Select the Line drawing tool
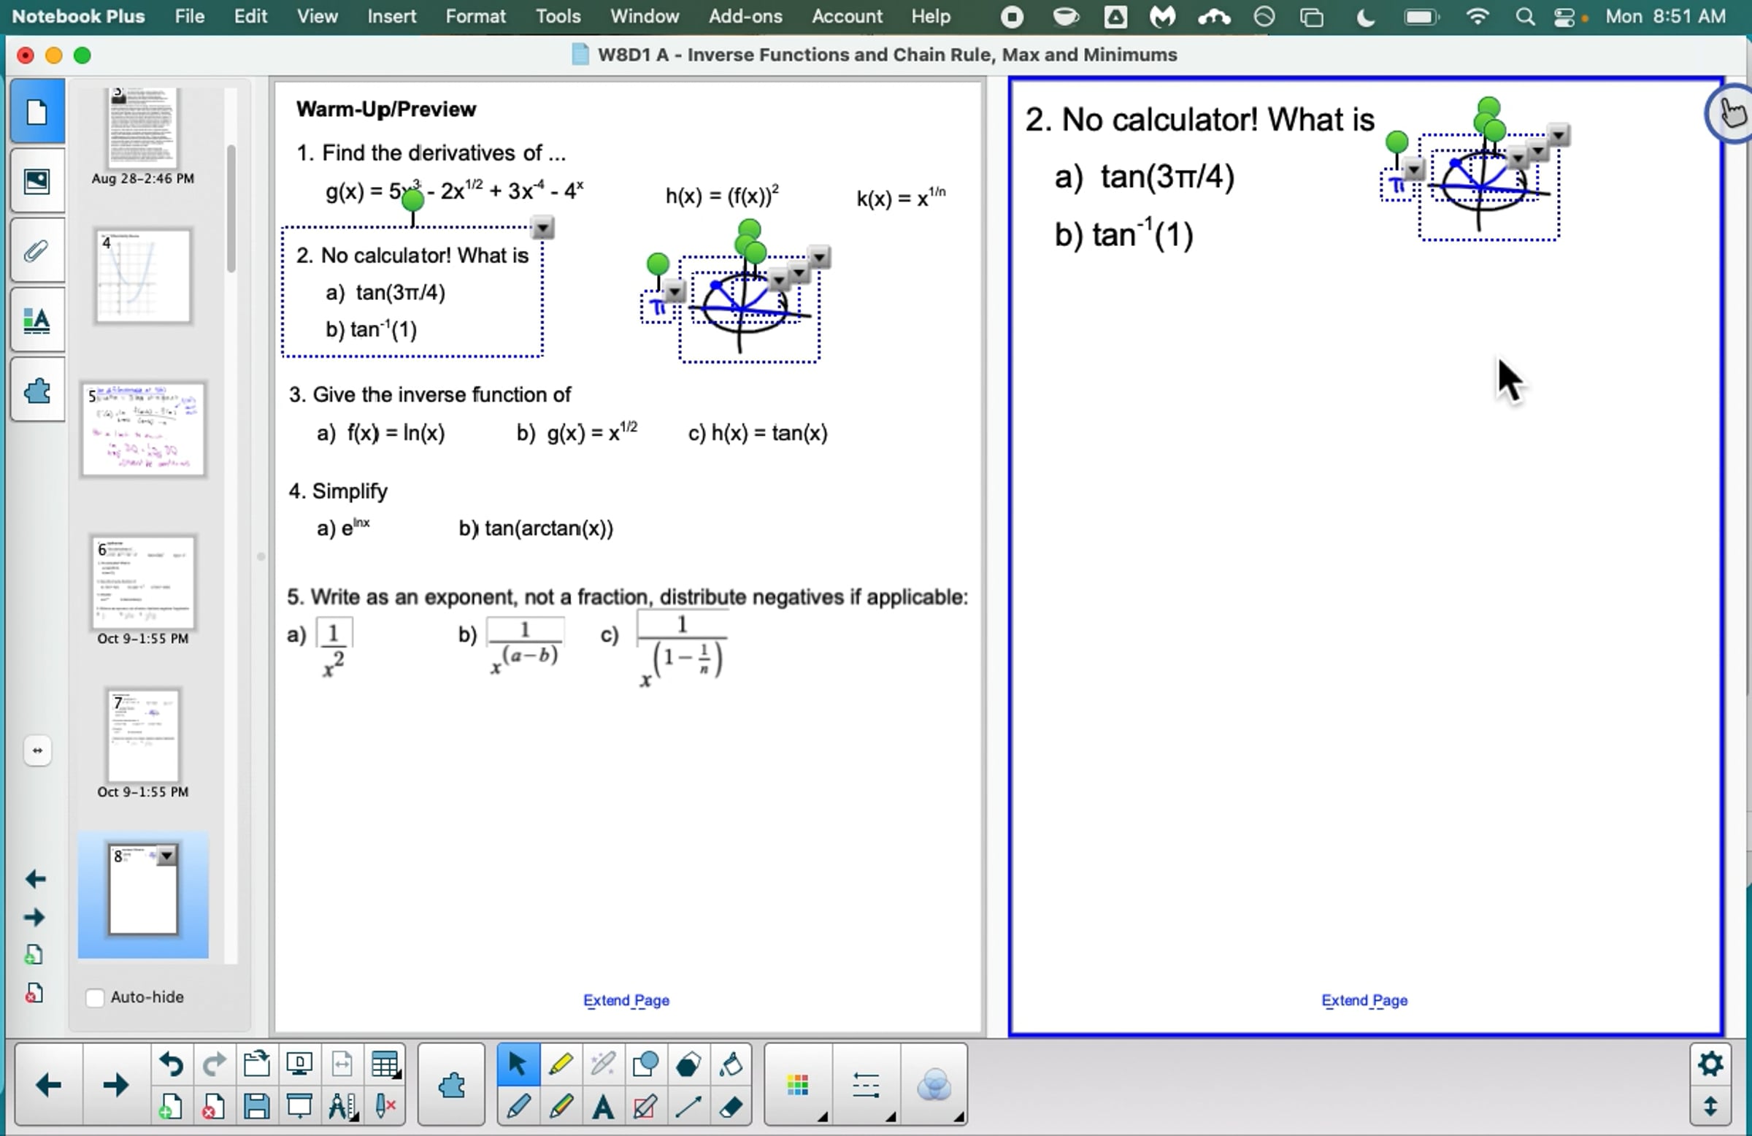Screen dimensions: 1752x1136 (x=688, y=1107)
